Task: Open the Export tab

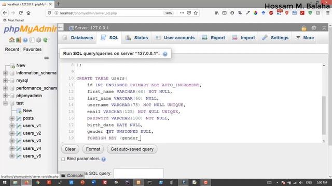Action: tap(213, 38)
